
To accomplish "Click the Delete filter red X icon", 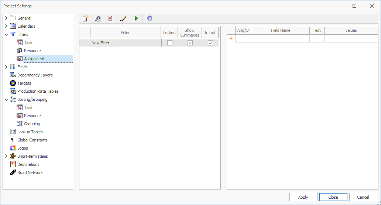I will coord(110,18).
